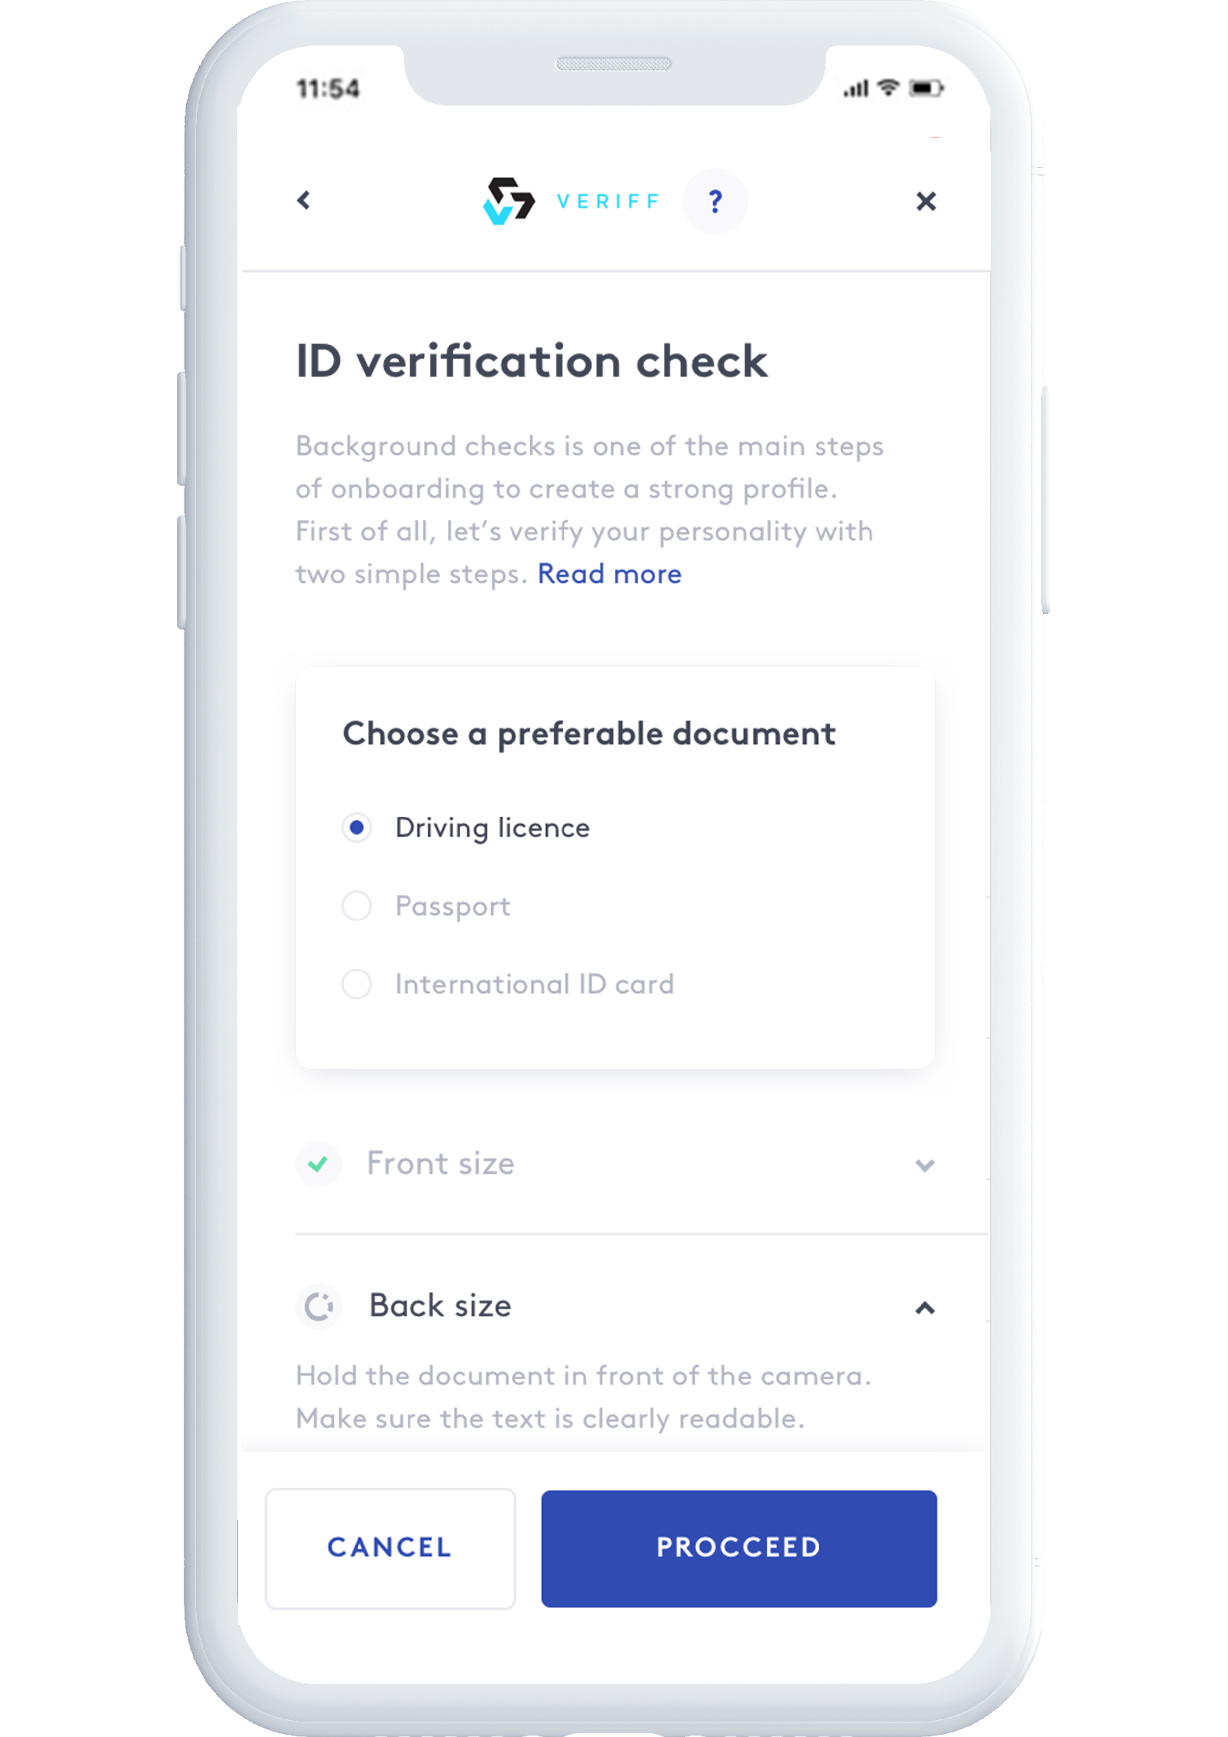
Task: Go back using the left arrow icon
Action: coord(304,201)
